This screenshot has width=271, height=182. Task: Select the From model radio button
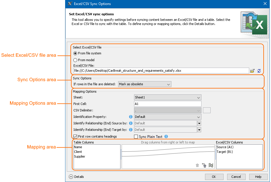(x=75, y=60)
